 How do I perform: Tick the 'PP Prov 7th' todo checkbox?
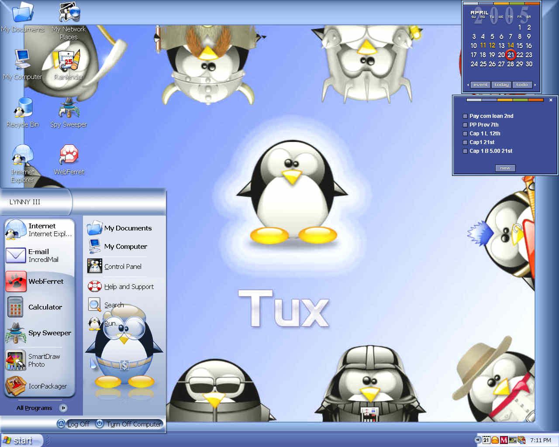(x=465, y=125)
